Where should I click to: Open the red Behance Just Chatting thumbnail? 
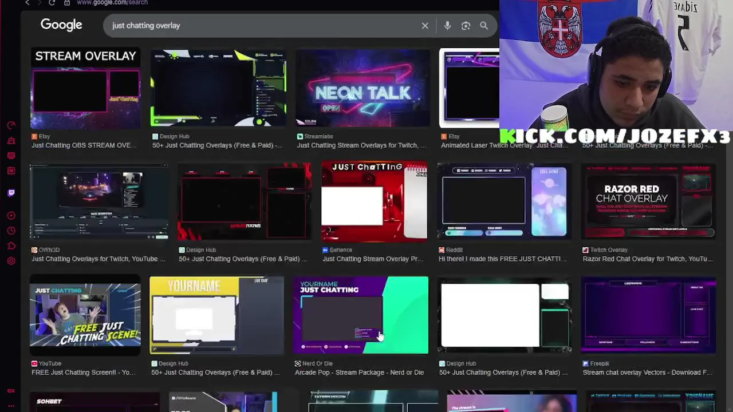374,201
